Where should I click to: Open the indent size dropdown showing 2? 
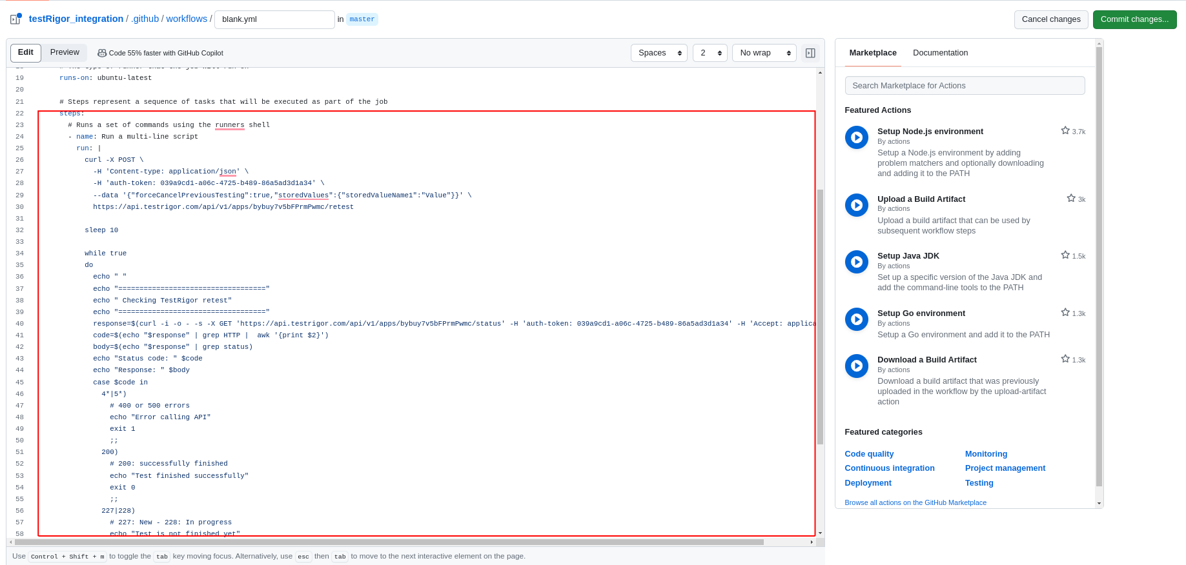point(710,53)
